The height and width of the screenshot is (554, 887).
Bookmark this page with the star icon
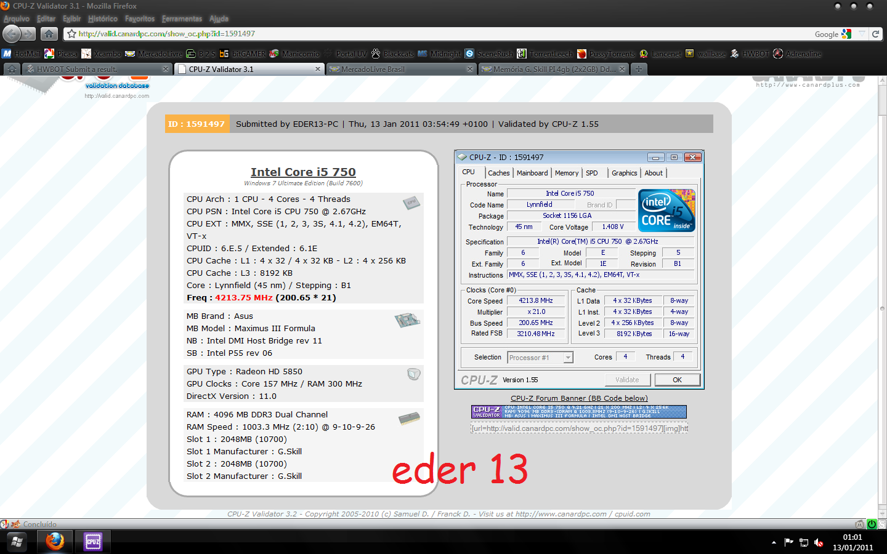pyautogui.click(x=71, y=34)
